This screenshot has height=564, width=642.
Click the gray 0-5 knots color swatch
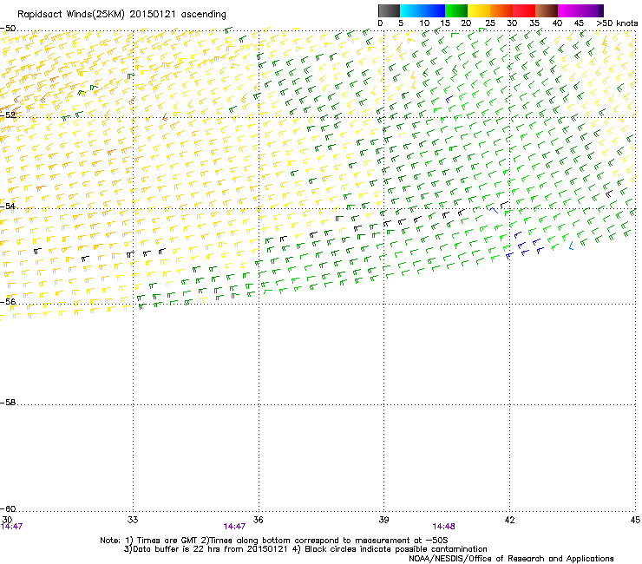(389, 10)
